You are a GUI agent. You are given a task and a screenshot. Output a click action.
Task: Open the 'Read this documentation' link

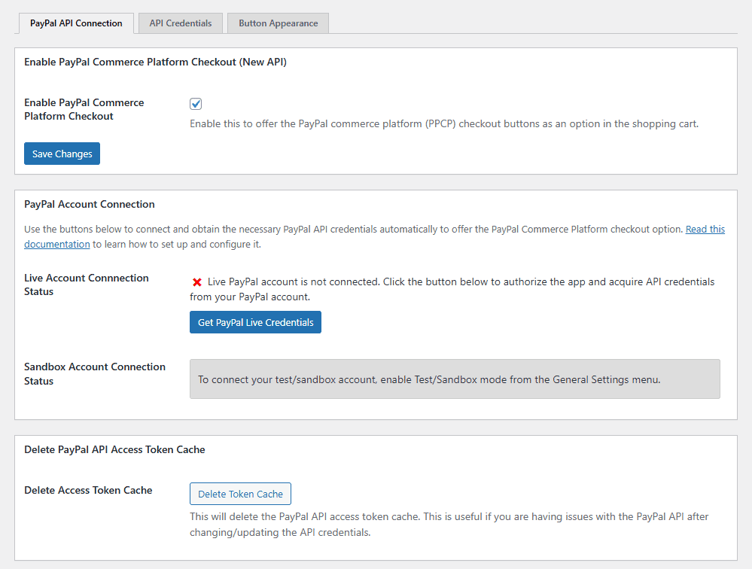tap(705, 229)
